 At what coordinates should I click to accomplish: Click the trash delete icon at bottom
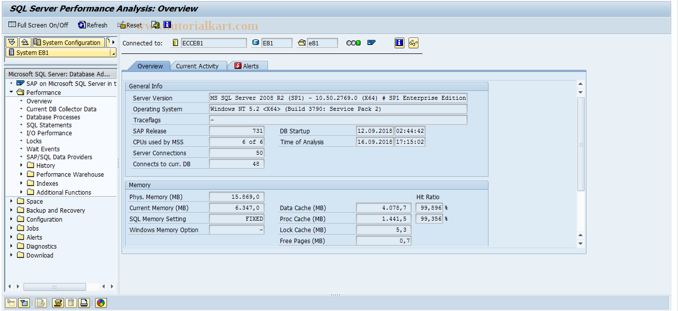[71, 303]
